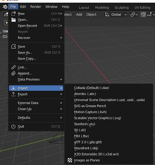Click the Link chain icon

click(x=13, y=67)
